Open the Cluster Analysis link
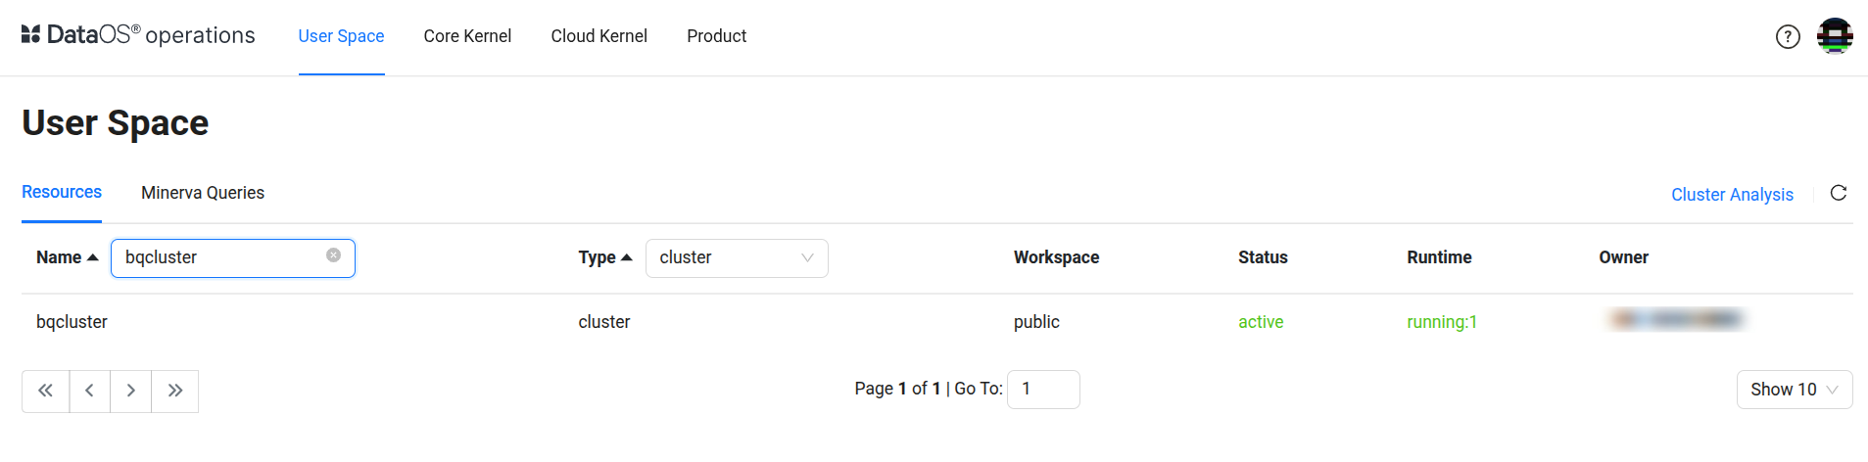The image size is (1868, 462). tap(1732, 195)
